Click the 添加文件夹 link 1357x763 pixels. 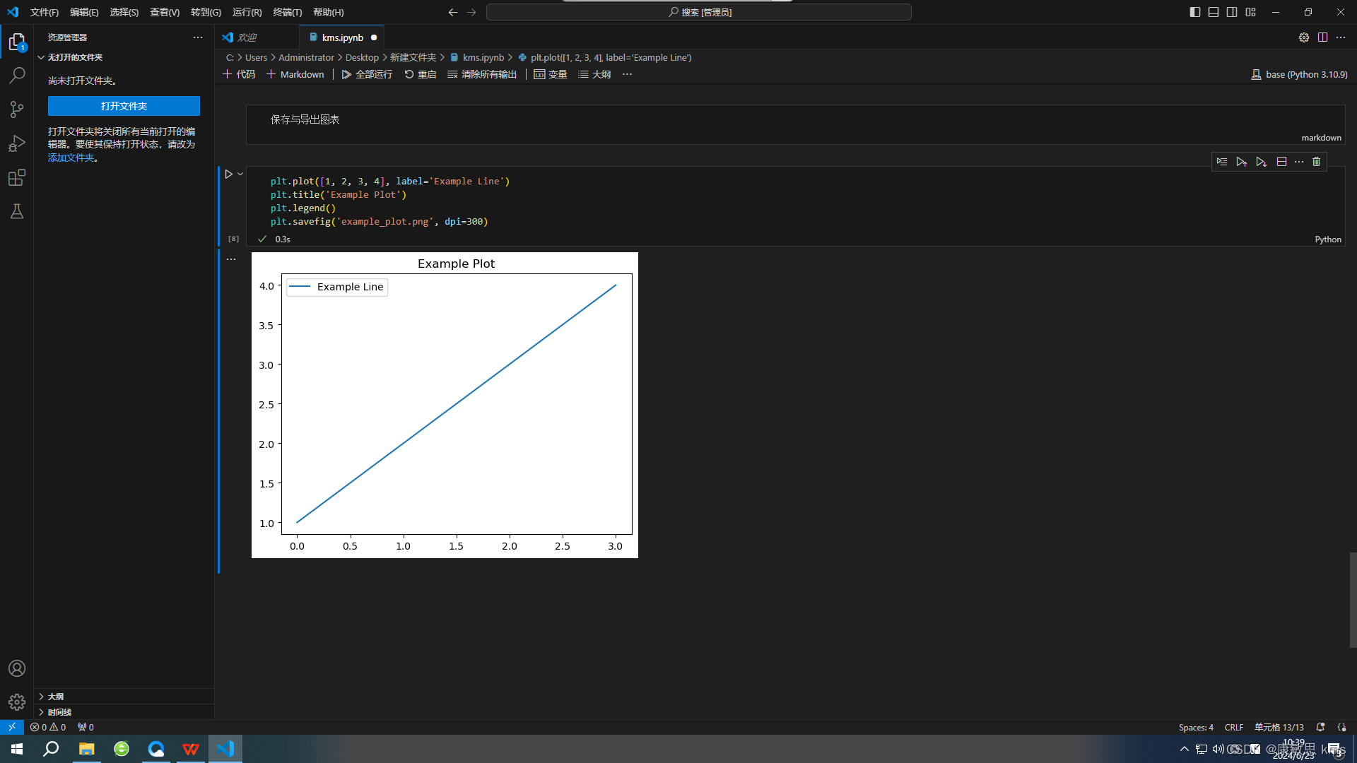pos(71,158)
